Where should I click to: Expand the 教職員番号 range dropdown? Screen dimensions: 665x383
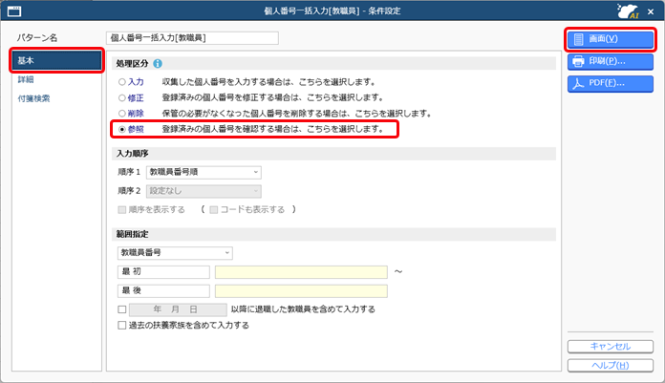coord(175,253)
